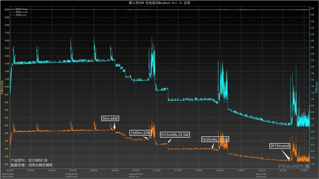Click the Max:2.9129A current reading
This screenshot has width=319, height=179.
pos(261,174)
